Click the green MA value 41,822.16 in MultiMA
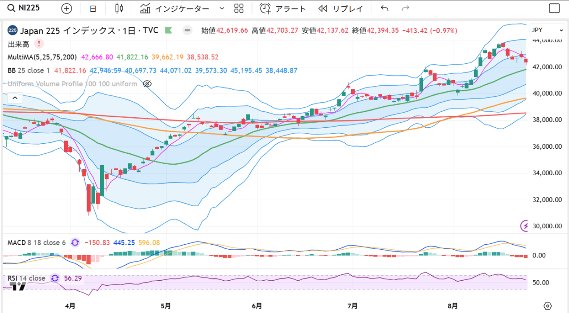 coord(132,57)
